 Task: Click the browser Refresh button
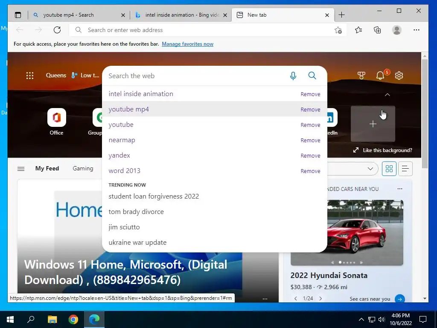point(57,30)
